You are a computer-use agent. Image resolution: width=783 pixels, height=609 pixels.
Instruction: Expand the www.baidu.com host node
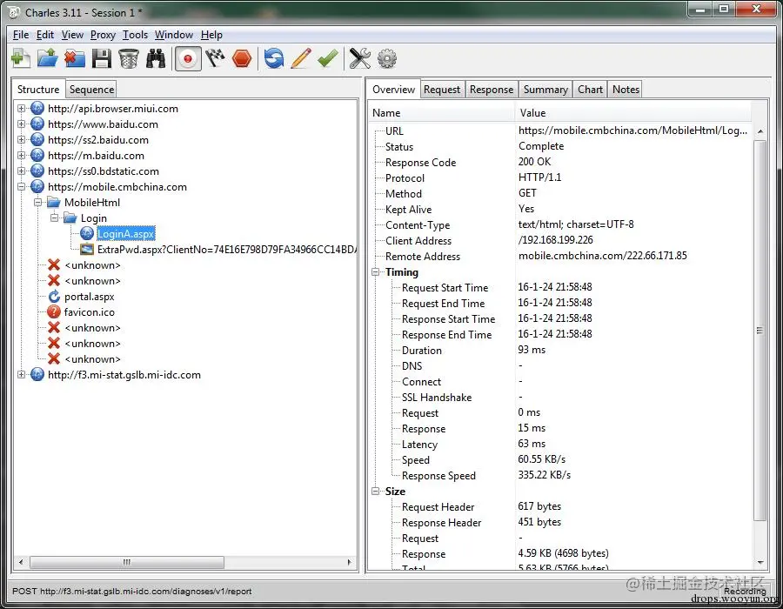(x=21, y=124)
